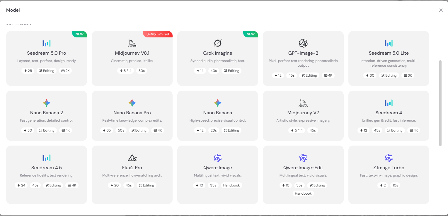This screenshot has height=216, width=448.
Task: Click the purple logo above the 35s, Handbook-only card
Action: 218,158
